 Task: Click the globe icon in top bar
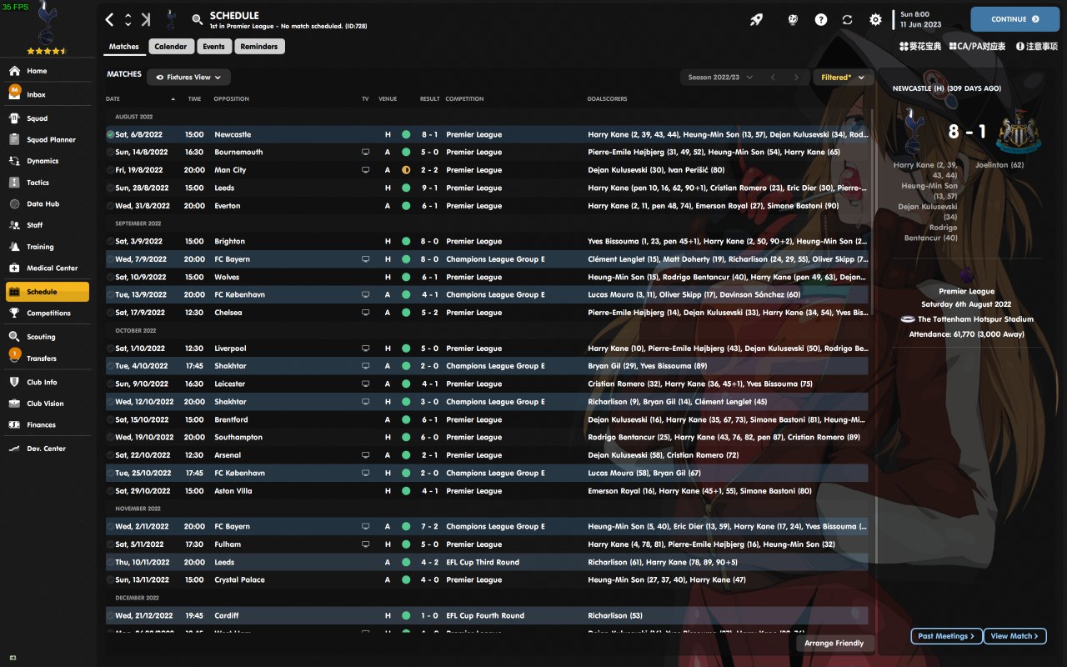pos(793,19)
